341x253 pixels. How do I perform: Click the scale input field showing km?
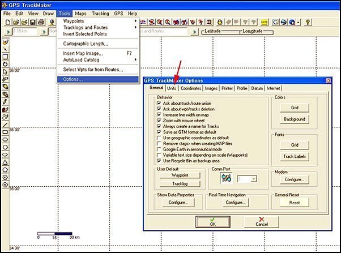(x=24, y=32)
